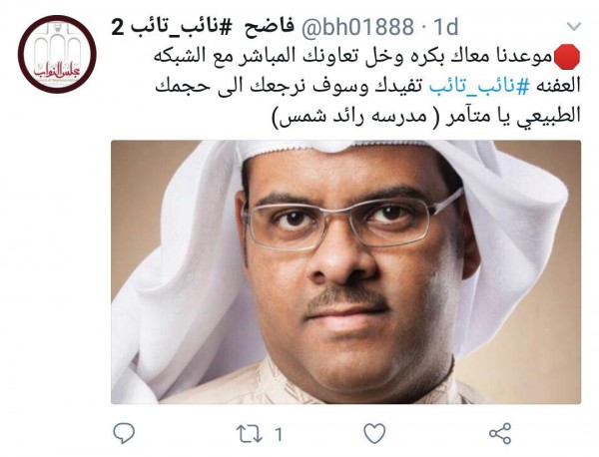Viewport: 599px width, 457px height.
Task: Like the tweet with heart icon
Action: 374,433
